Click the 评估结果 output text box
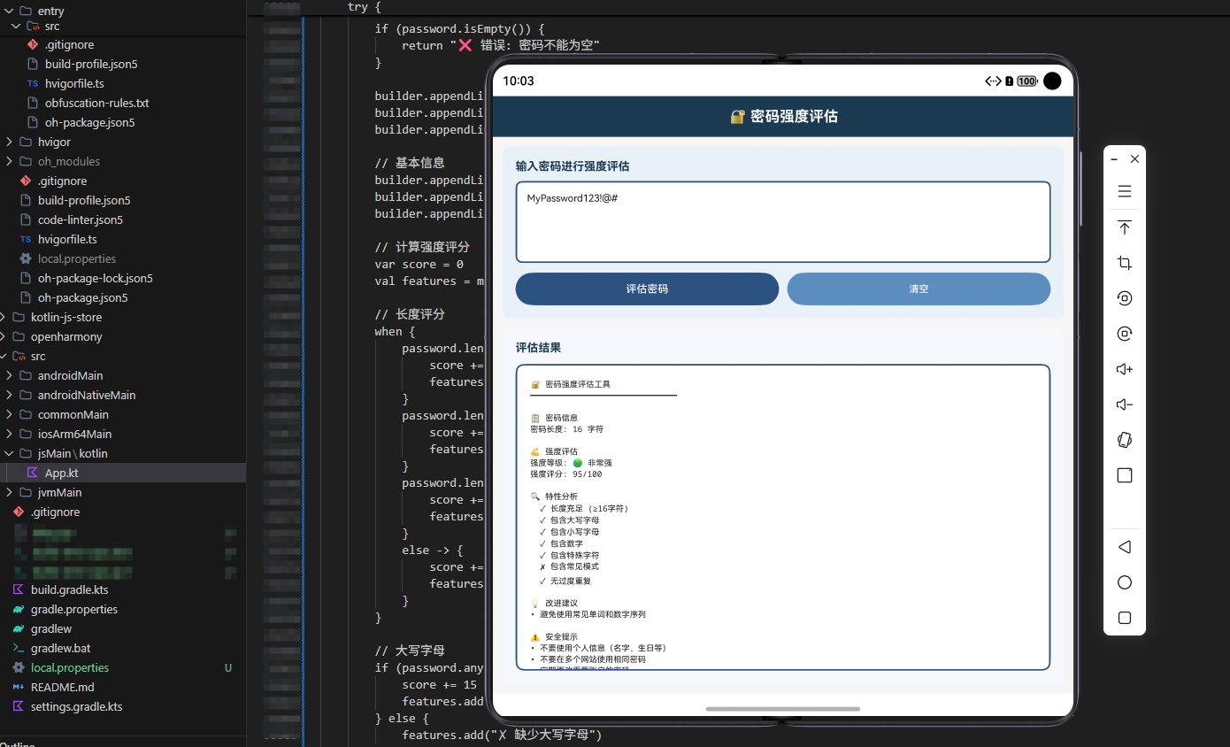Image resolution: width=1230 pixels, height=747 pixels. 783,518
